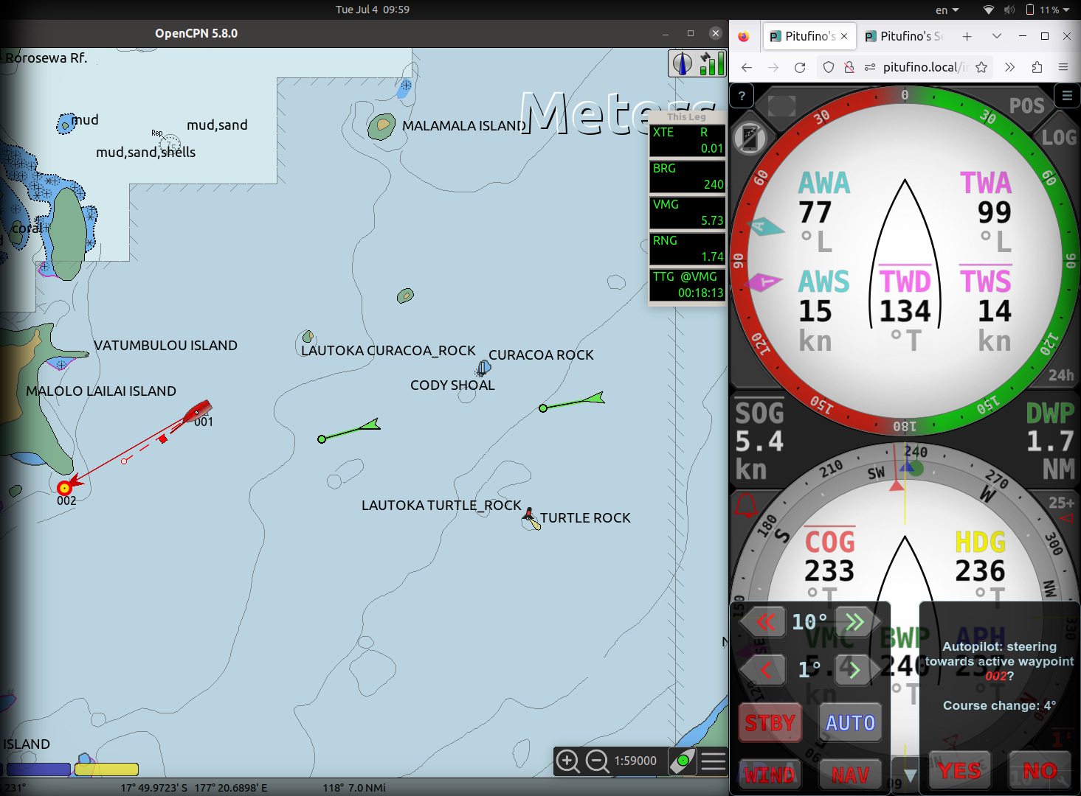The height and width of the screenshot is (796, 1081).
Task: Select the blue chart bar segment
Action: tap(38, 769)
